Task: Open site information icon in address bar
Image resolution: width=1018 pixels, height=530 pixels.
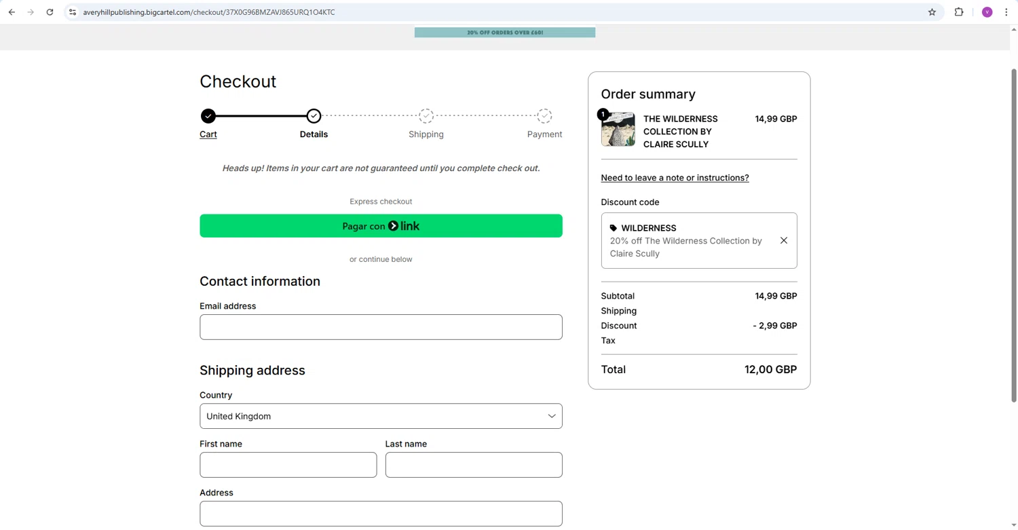Action: pyautogui.click(x=73, y=12)
